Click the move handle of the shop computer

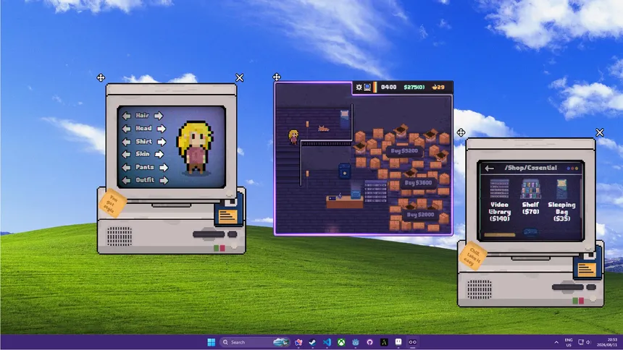[x=461, y=132]
